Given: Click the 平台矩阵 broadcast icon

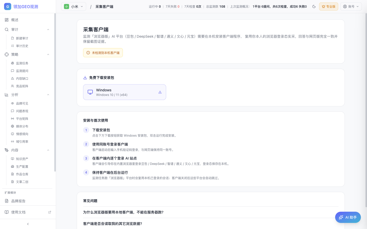Looking at the screenshot, I should pos(12,119).
